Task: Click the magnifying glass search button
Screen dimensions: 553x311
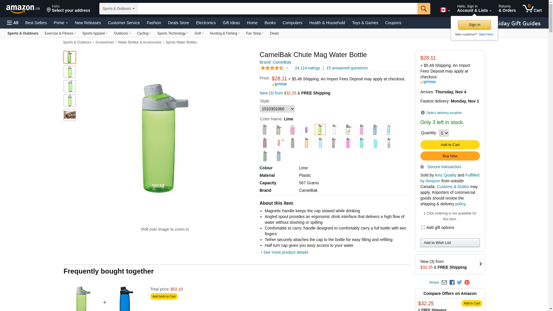Action: tap(423, 9)
